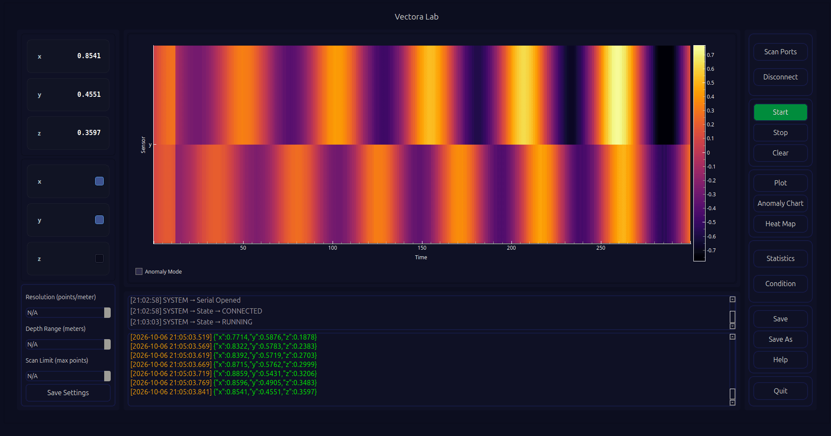Click the Save button

pos(780,319)
